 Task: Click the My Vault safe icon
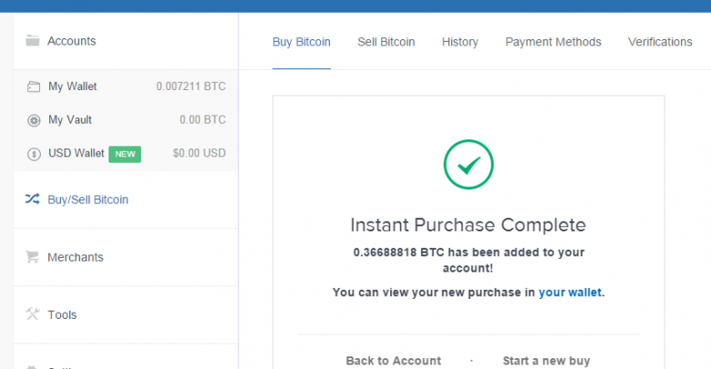click(34, 119)
